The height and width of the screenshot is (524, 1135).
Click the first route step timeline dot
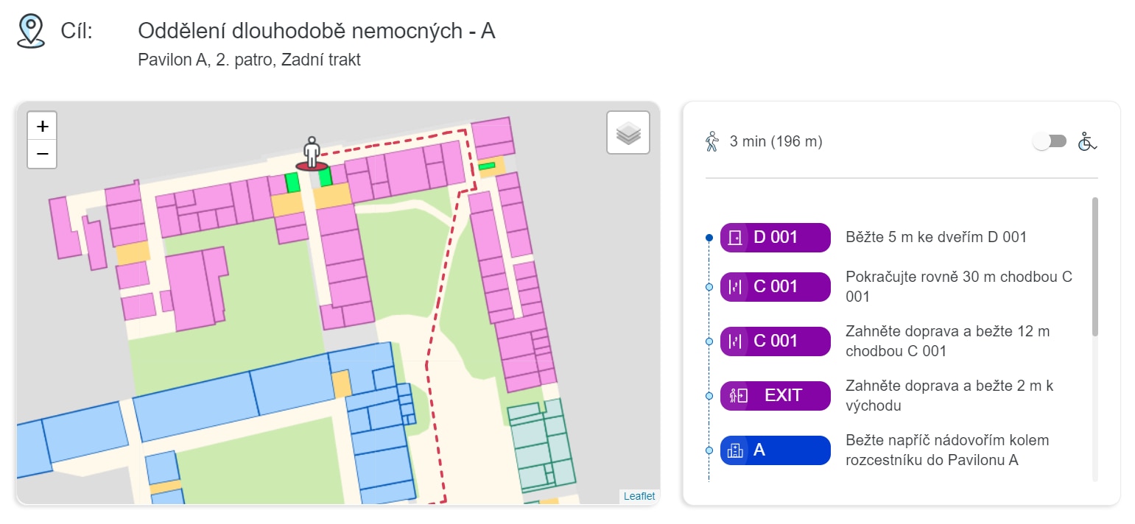709,238
